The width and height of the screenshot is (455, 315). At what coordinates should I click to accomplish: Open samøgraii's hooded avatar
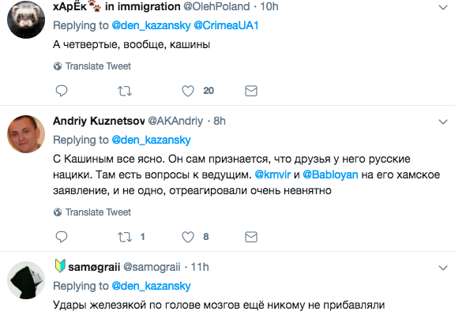[x=26, y=280]
